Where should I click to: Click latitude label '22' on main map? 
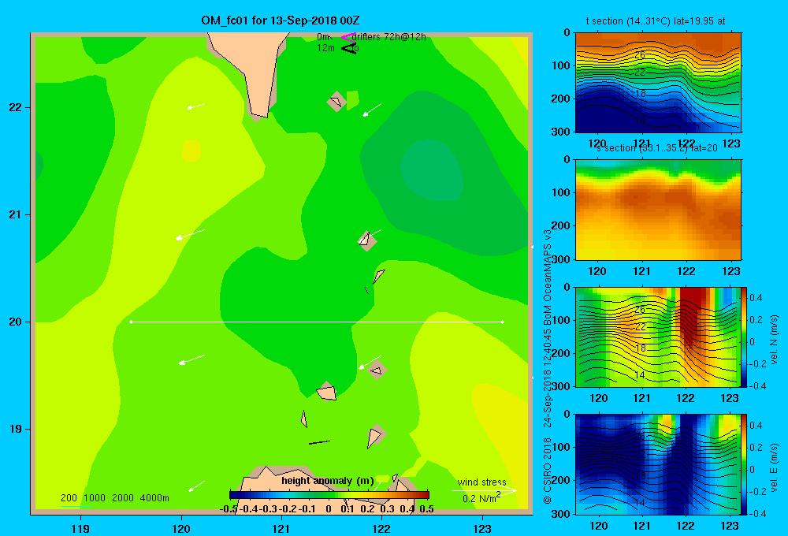coord(16,108)
